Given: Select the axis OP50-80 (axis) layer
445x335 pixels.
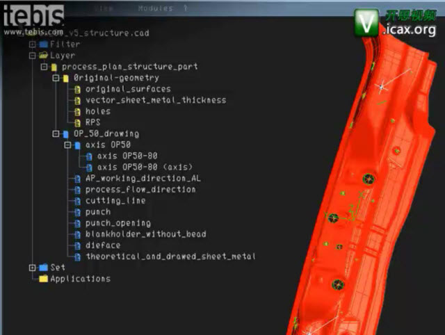Looking at the screenshot, I should (145, 167).
